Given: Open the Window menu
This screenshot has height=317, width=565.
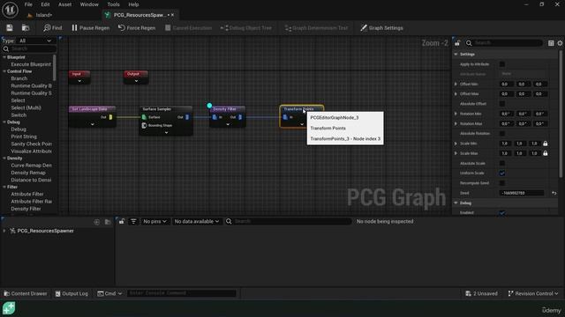Looking at the screenshot, I should coord(89,4).
